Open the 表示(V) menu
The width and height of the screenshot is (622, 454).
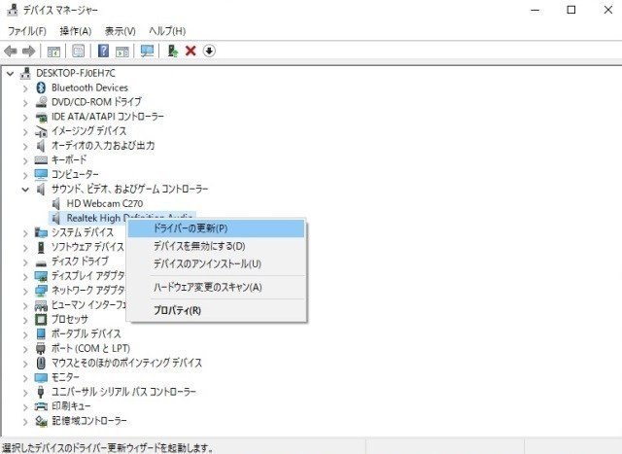click(x=121, y=31)
